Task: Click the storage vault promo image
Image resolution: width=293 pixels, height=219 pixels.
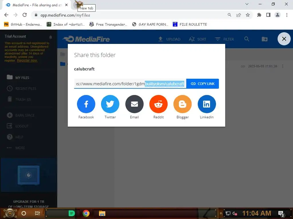Action: point(29,175)
